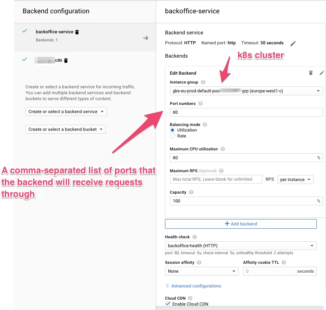Open help tooltip for Instance group
This screenshot has height=310, width=326.
203,82
